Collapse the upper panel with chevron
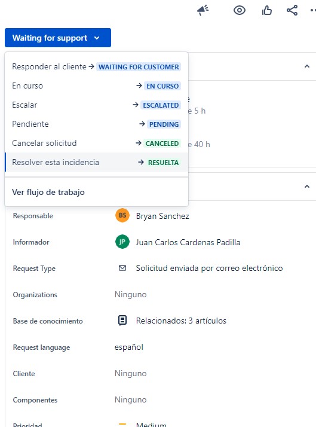 click(307, 66)
